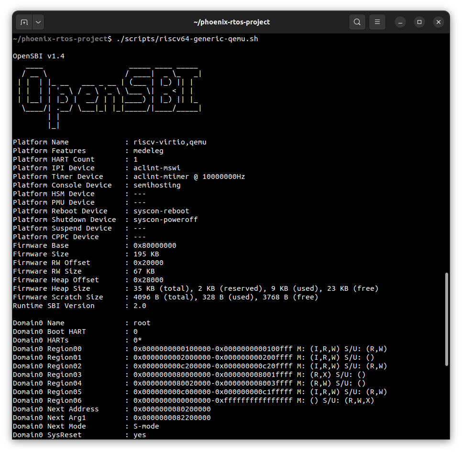Click the semihosting console device value
Image resolution: width=462 pixels, height=453 pixels.
(x=157, y=185)
